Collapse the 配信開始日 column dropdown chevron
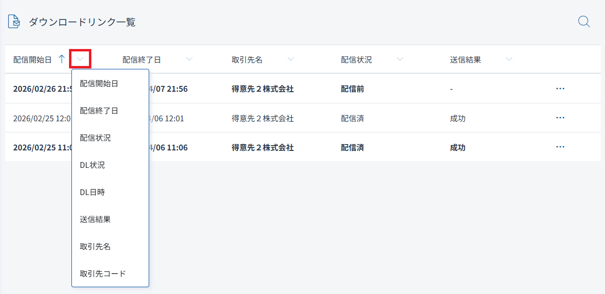Viewport: 605px width, 294px height. [x=81, y=59]
